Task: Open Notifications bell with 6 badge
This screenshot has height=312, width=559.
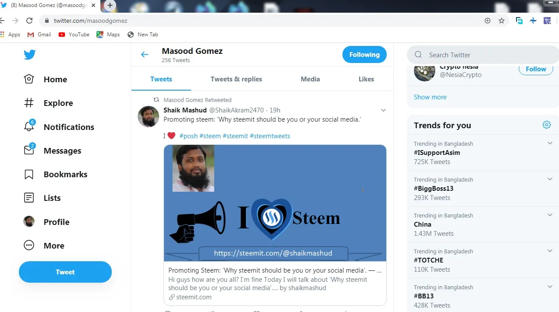Action: [x=29, y=126]
